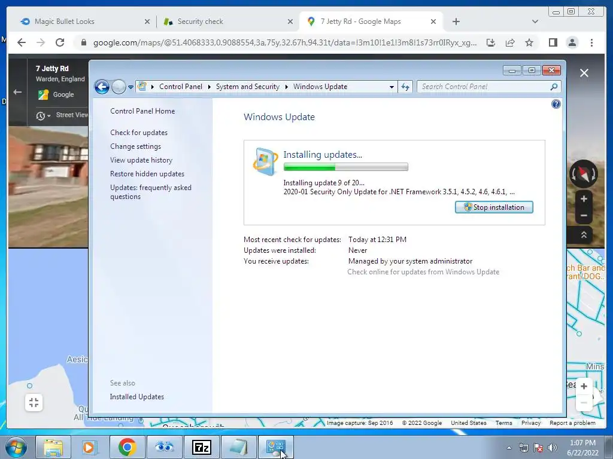Viewport: 613px width, 459px height.
Task: Click Check for updates link
Action: pyautogui.click(x=139, y=132)
